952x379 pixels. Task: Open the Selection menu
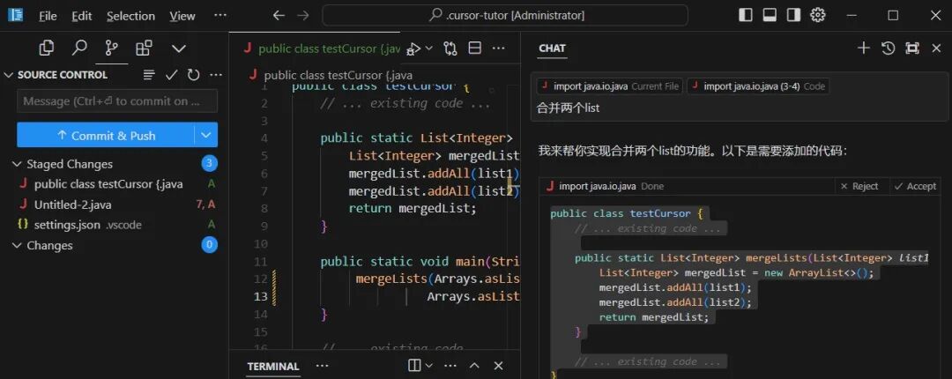(x=130, y=16)
